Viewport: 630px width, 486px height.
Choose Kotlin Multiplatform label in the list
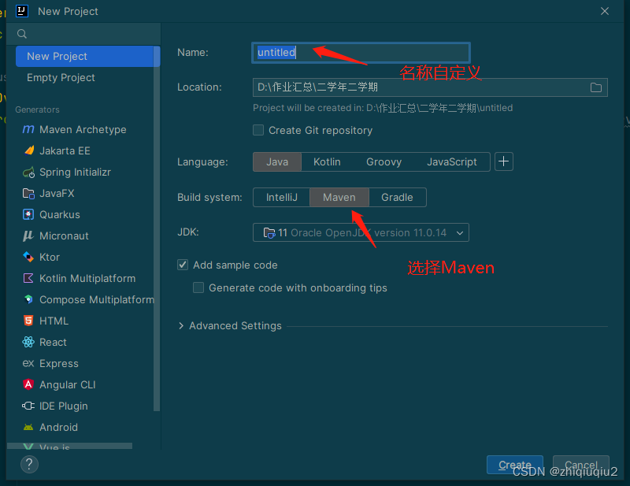click(x=87, y=278)
